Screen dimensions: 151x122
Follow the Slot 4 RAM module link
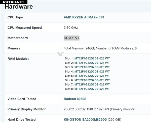click(92, 71)
